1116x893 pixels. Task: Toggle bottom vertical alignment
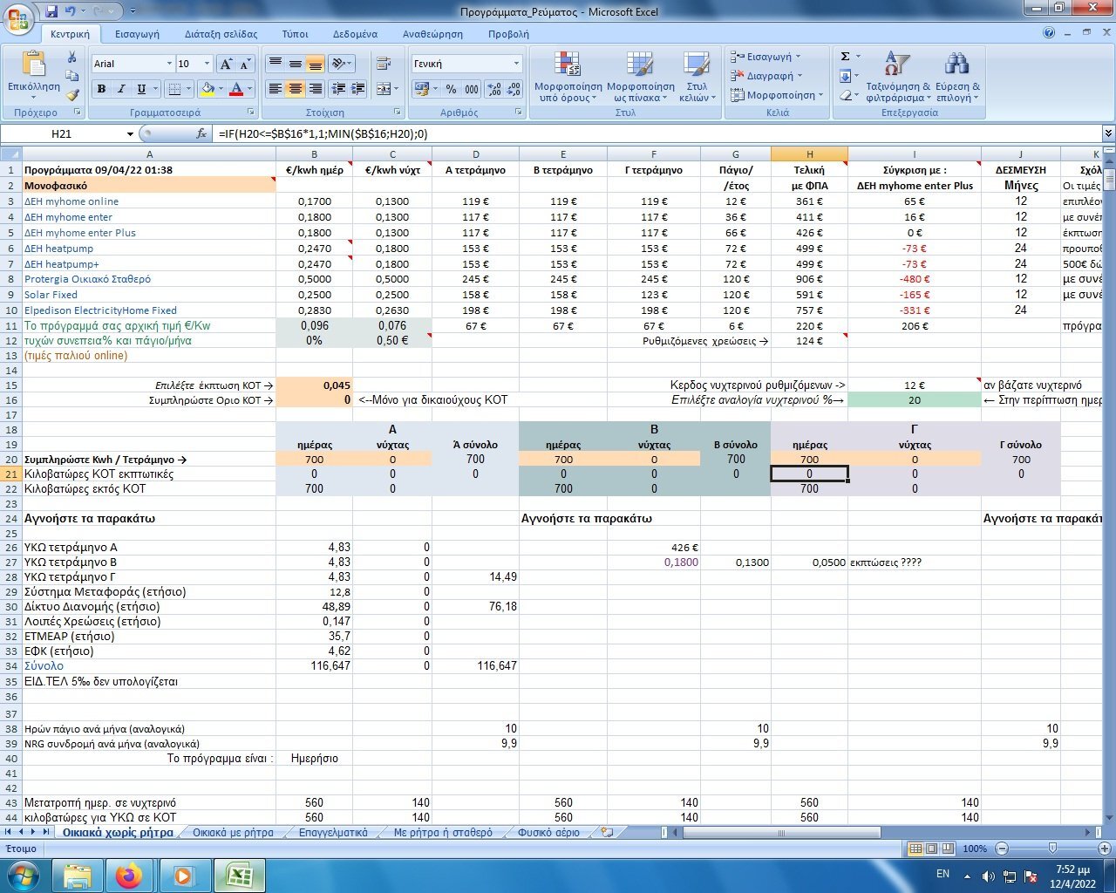coord(316,64)
